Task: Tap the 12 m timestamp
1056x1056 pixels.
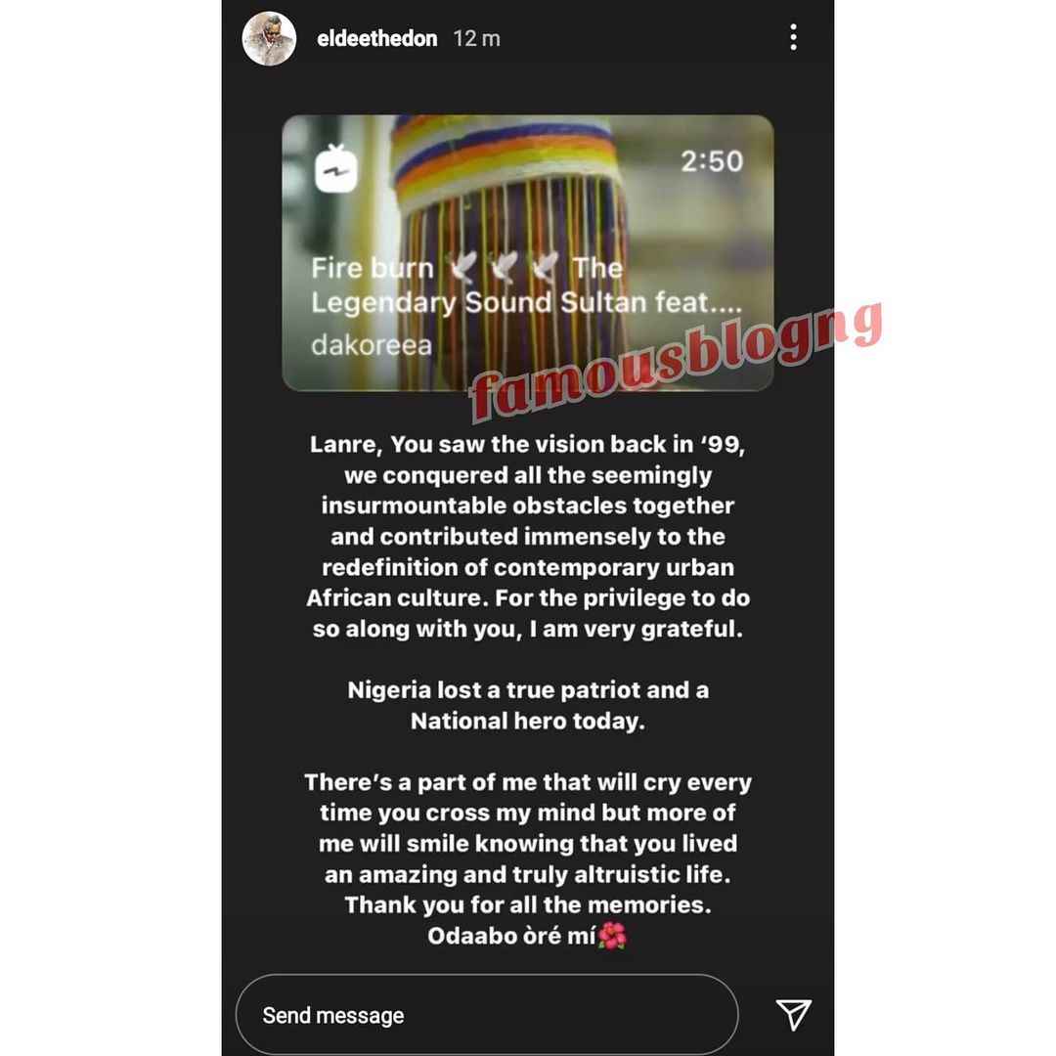Action: [x=477, y=38]
